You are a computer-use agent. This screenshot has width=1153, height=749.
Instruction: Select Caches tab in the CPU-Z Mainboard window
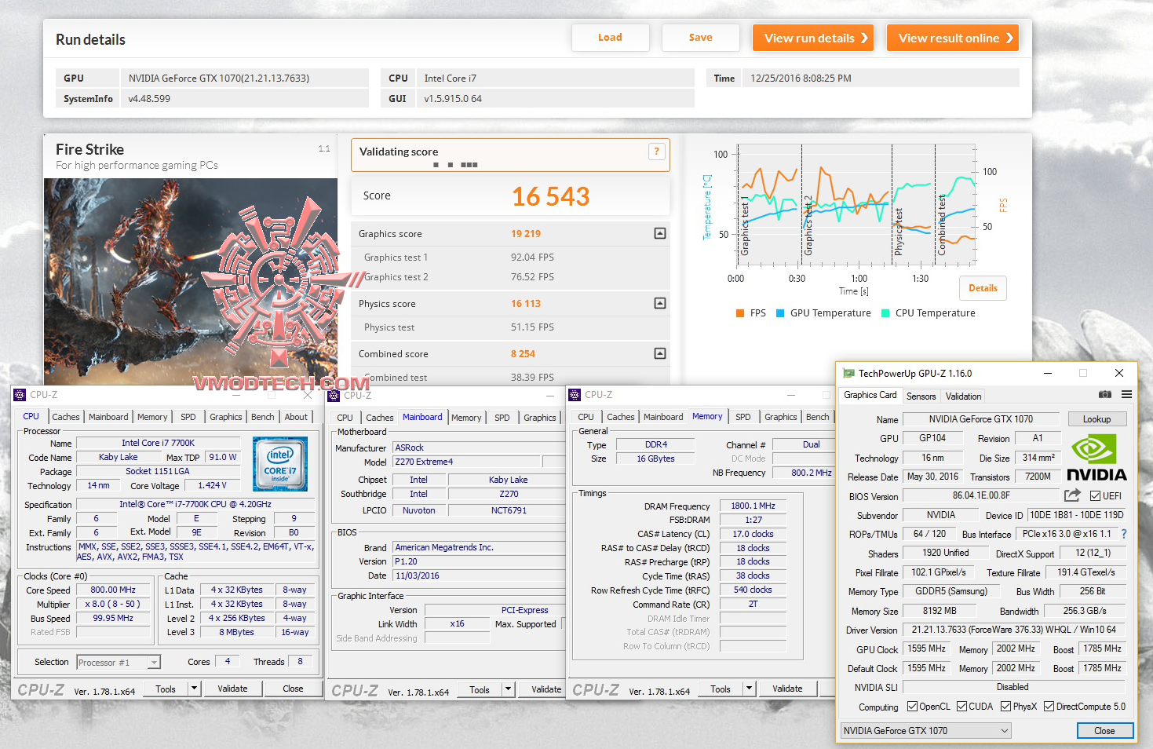click(x=380, y=418)
